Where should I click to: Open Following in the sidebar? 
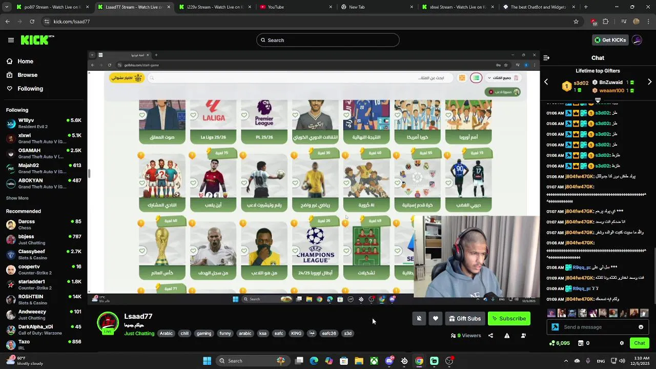pos(25,89)
